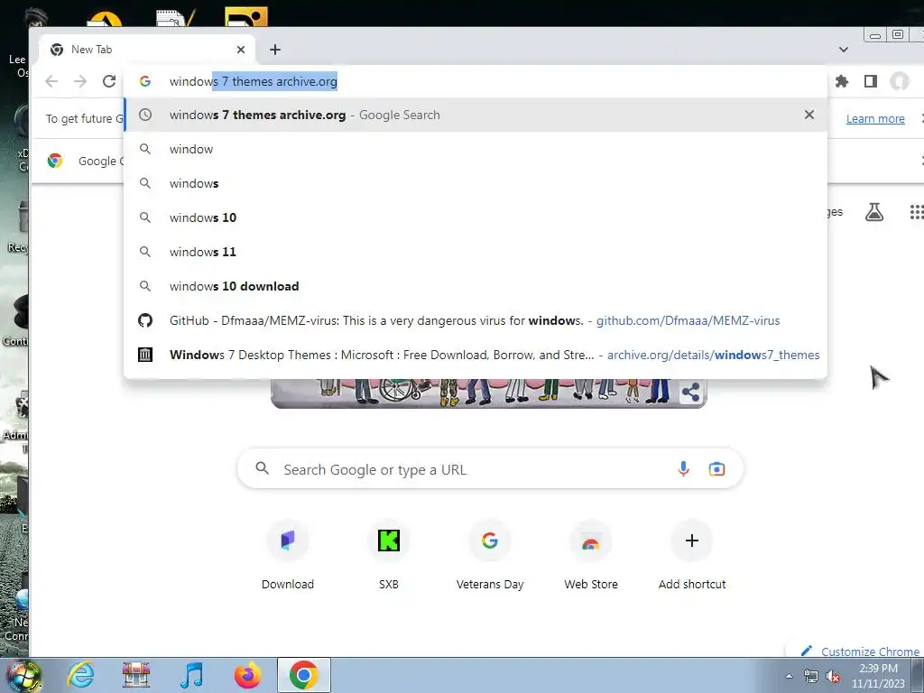Open the GitHub MEMZ-virus history suggestion
Viewport: 924px width, 693px height.
pos(476,320)
